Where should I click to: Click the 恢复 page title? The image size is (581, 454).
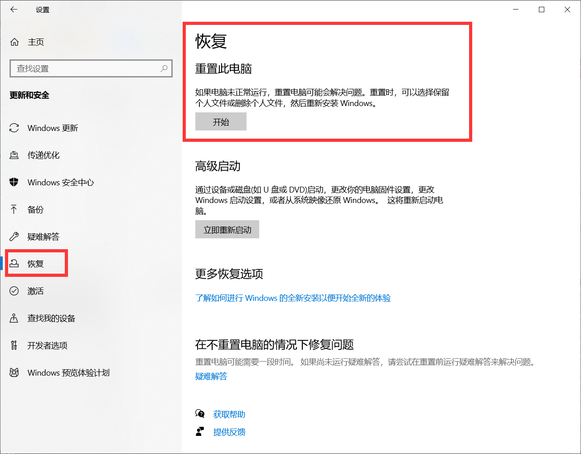211,41
